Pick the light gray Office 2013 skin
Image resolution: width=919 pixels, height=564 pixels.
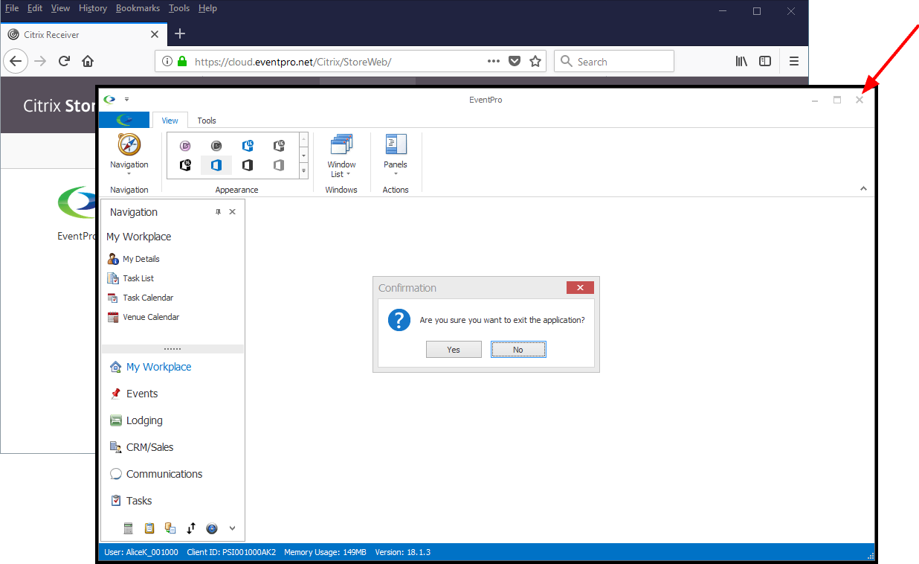(x=279, y=165)
